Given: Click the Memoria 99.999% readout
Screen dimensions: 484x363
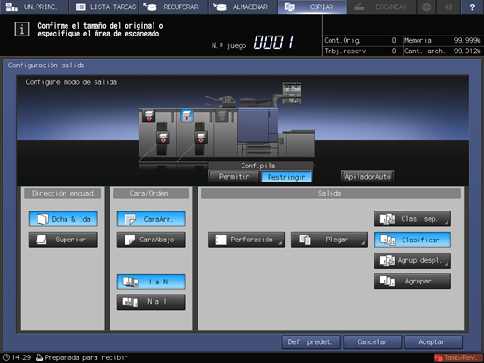Looking at the screenshot, I should point(442,40).
